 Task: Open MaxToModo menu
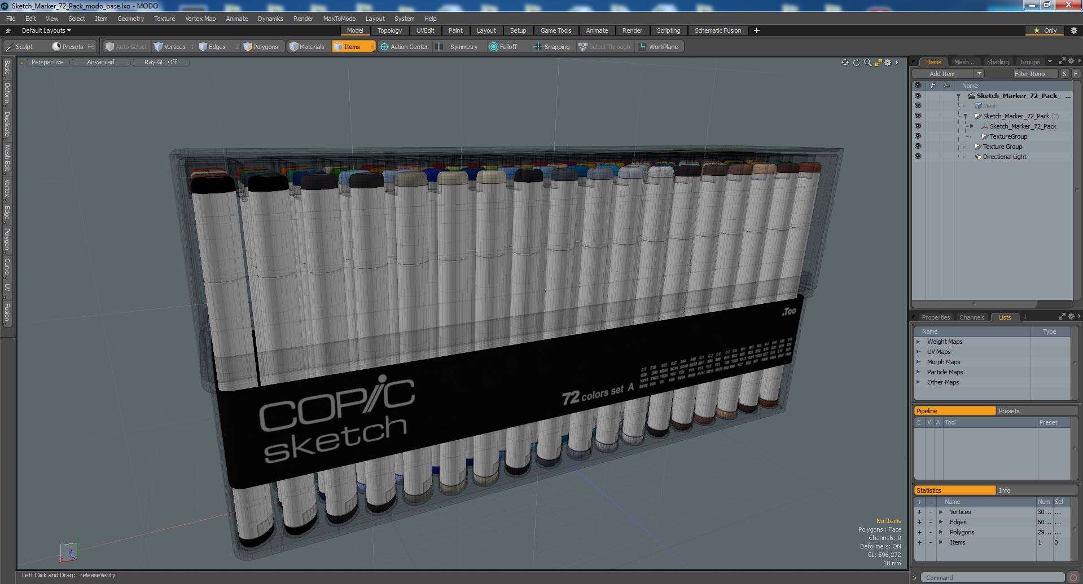click(x=339, y=19)
